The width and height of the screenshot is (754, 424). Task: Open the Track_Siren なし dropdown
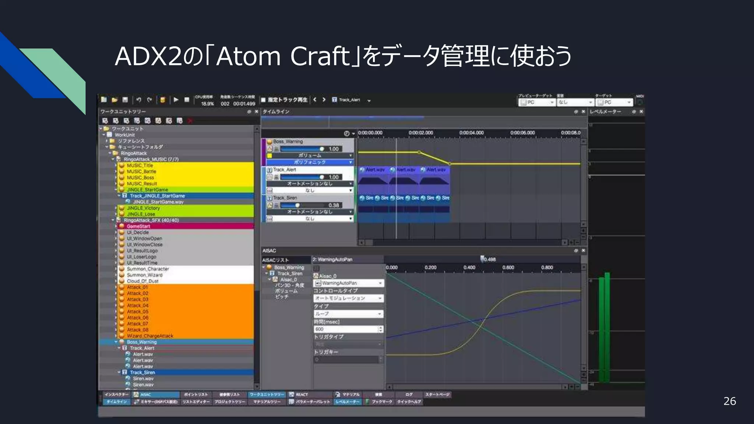click(313, 219)
